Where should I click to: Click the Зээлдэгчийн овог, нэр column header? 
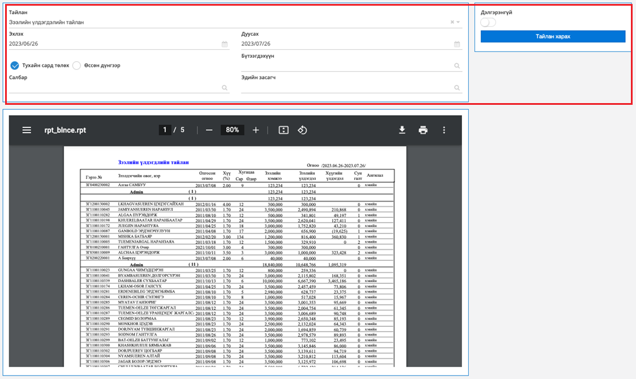[139, 176]
